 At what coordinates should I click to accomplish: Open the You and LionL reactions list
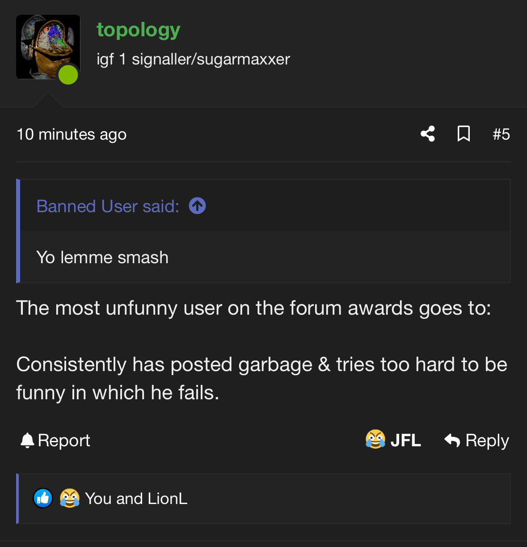coord(136,499)
